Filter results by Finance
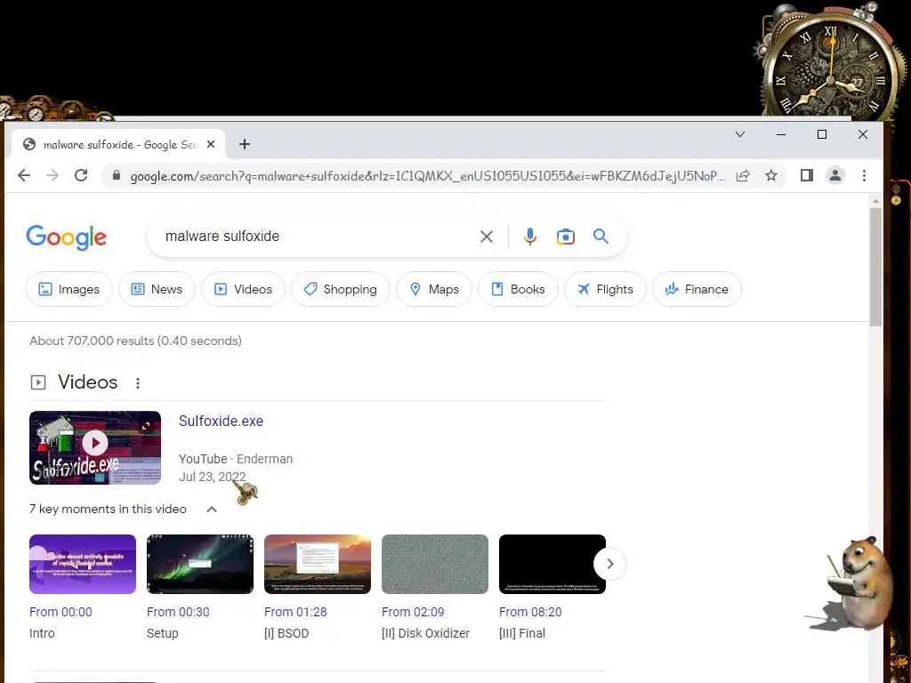The width and height of the screenshot is (911, 683). (x=697, y=289)
